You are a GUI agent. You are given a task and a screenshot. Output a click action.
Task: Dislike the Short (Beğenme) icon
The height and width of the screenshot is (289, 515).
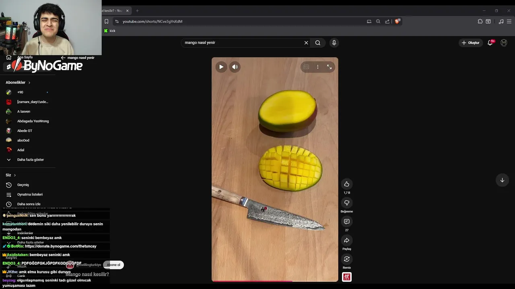pyautogui.click(x=346, y=203)
